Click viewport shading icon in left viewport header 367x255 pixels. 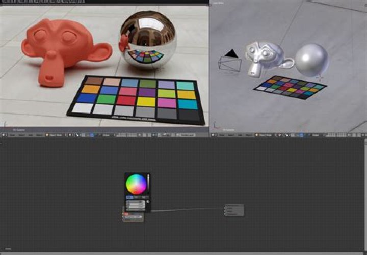(x=69, y=135)
